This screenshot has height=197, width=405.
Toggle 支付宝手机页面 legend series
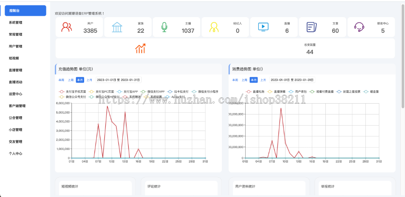pos(72,92)
